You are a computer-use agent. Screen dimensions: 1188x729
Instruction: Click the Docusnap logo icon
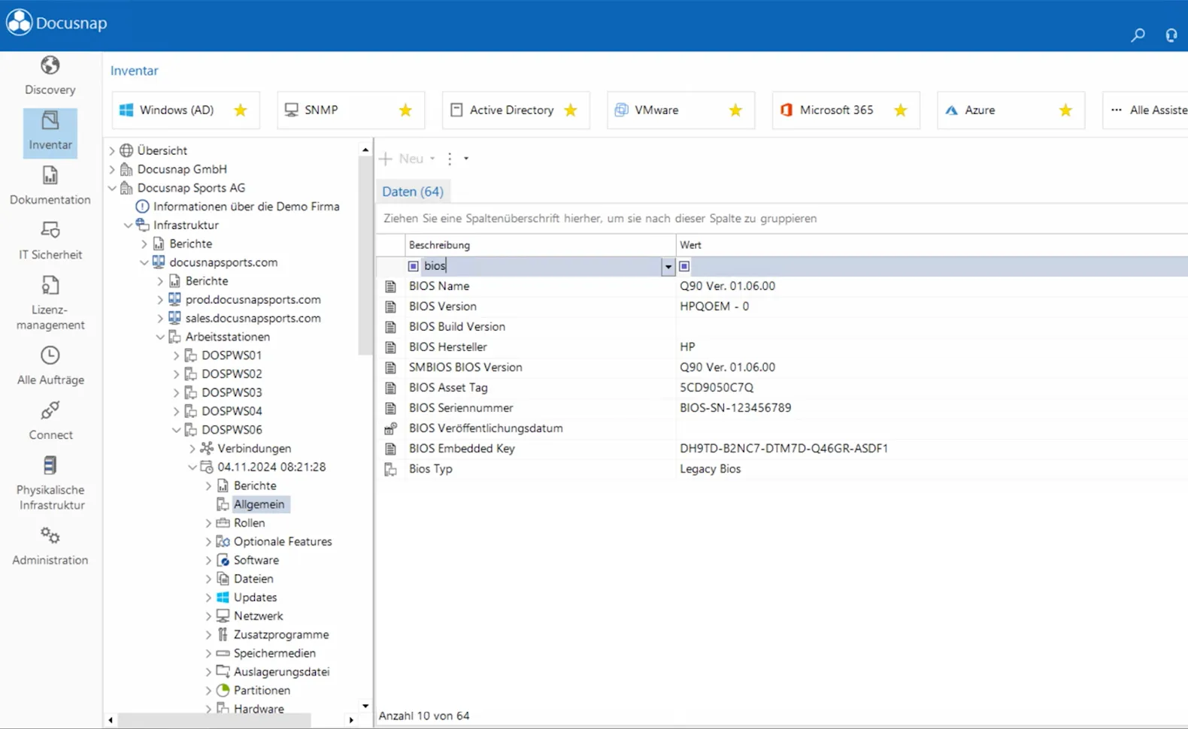[x=19, y=23]
